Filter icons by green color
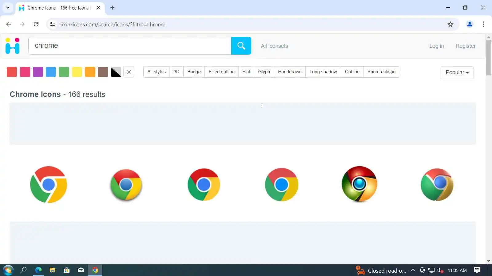This screenshot has width=492, height=276. (64, 72)
